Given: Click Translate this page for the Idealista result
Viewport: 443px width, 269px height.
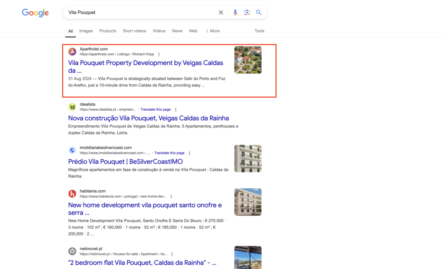Looking at the screenshot, I should point(156,109).
